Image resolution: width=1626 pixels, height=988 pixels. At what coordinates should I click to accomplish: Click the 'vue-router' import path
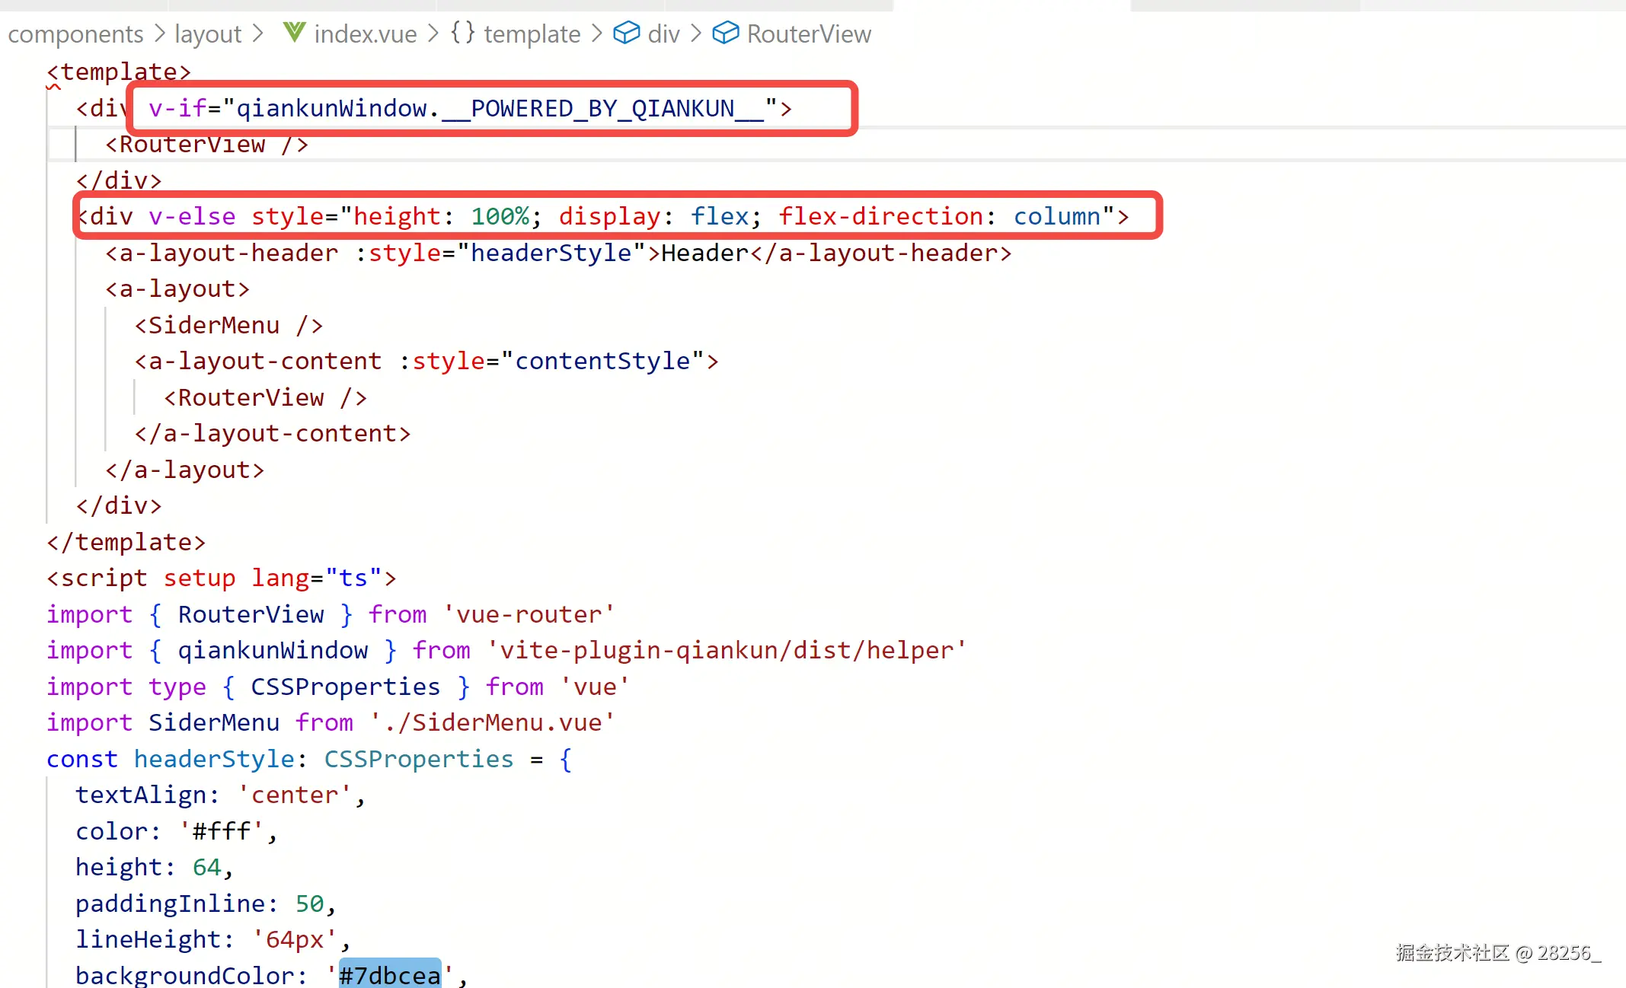click(529, 614)
